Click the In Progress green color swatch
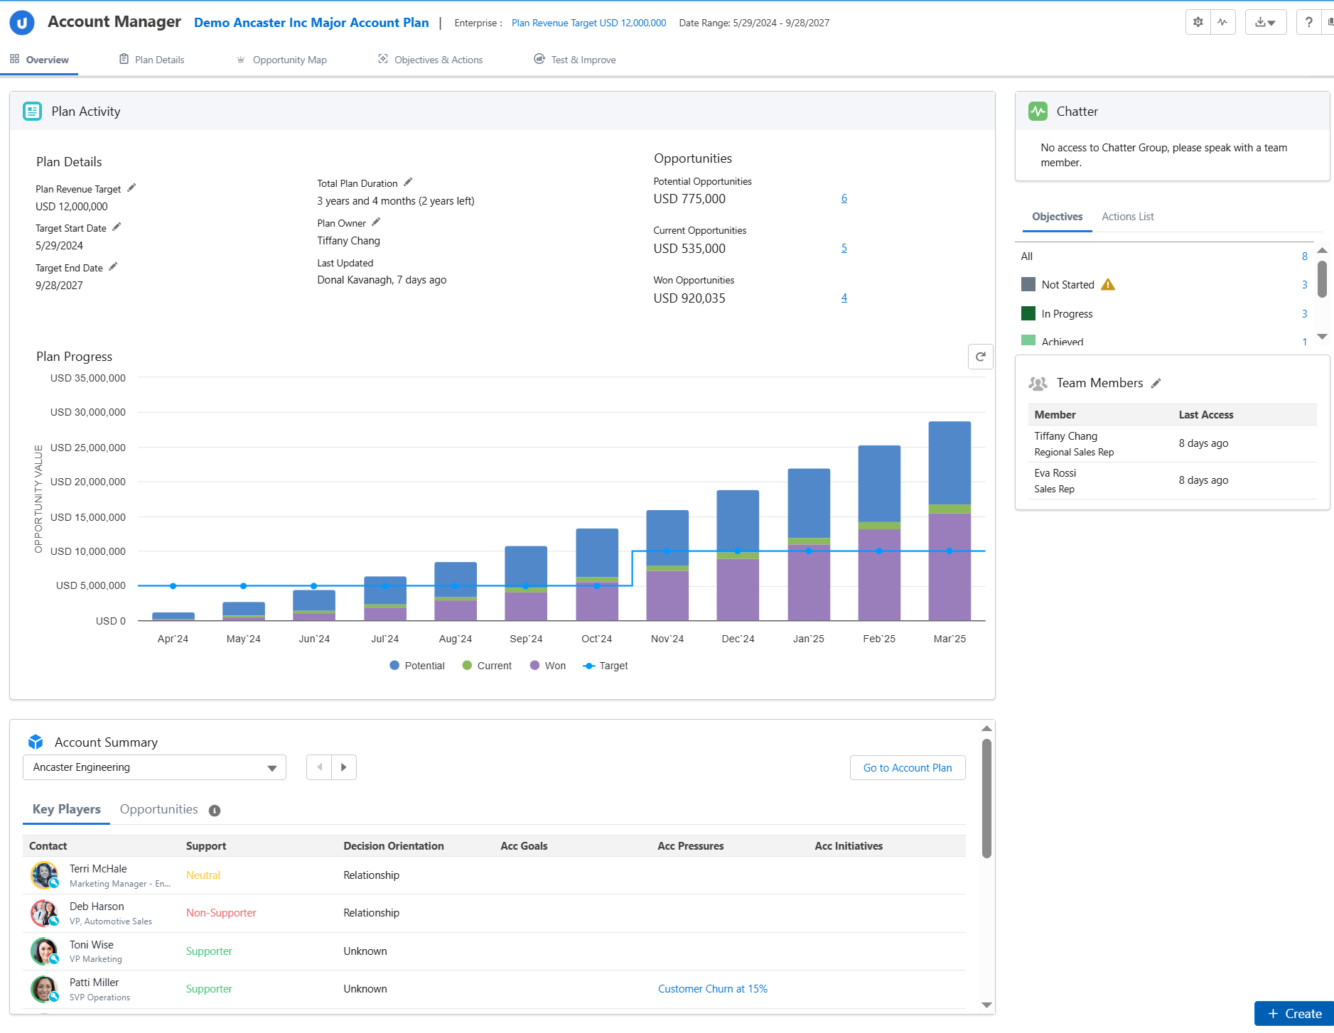The height and width of the screenshot is (1033, 1334). click(1028, 313)
